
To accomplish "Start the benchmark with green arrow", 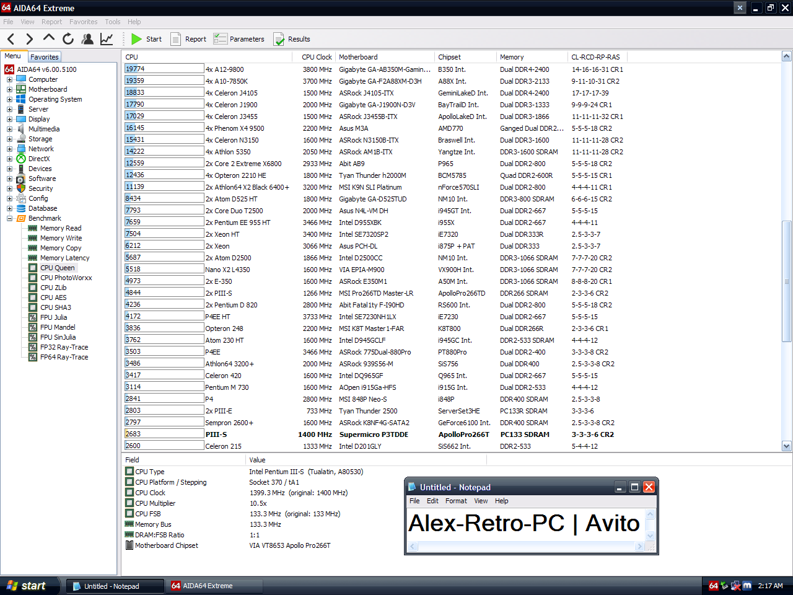I will 146,39.
